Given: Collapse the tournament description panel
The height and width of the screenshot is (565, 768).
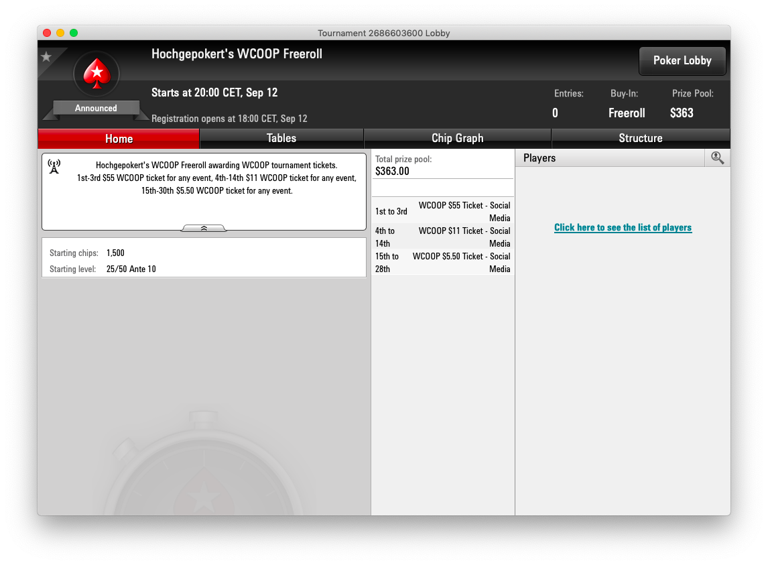Looking at the screenshot, I should 204,229.
